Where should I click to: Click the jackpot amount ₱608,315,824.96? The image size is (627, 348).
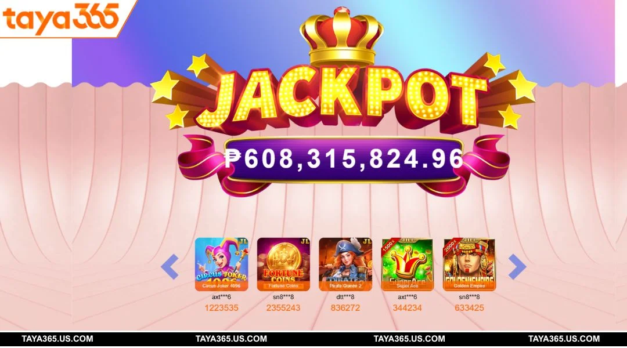click(x=344, y=158)
